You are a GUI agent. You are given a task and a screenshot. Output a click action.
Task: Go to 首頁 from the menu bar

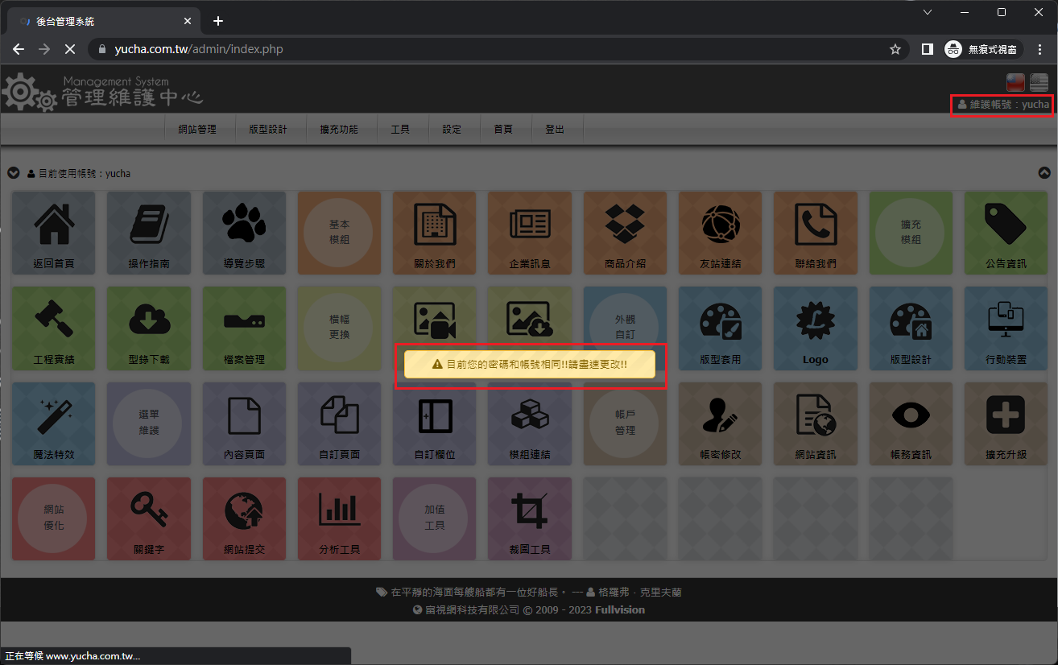click(x=503, y=129)
